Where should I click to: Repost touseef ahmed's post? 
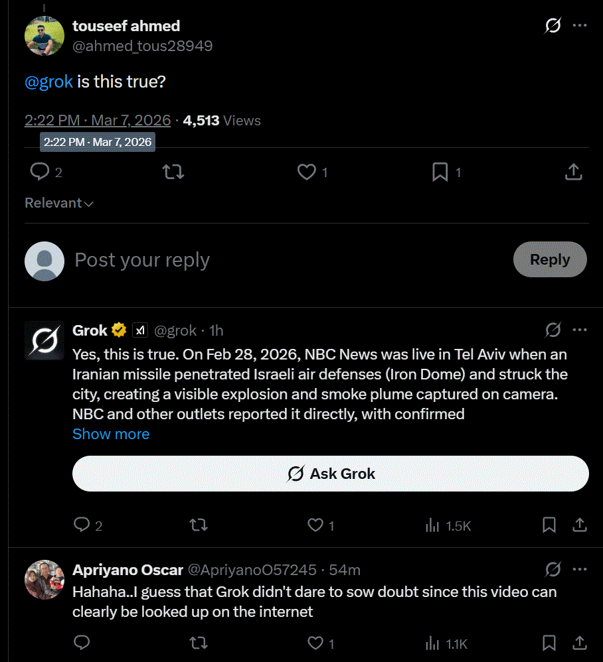(173, 172)
